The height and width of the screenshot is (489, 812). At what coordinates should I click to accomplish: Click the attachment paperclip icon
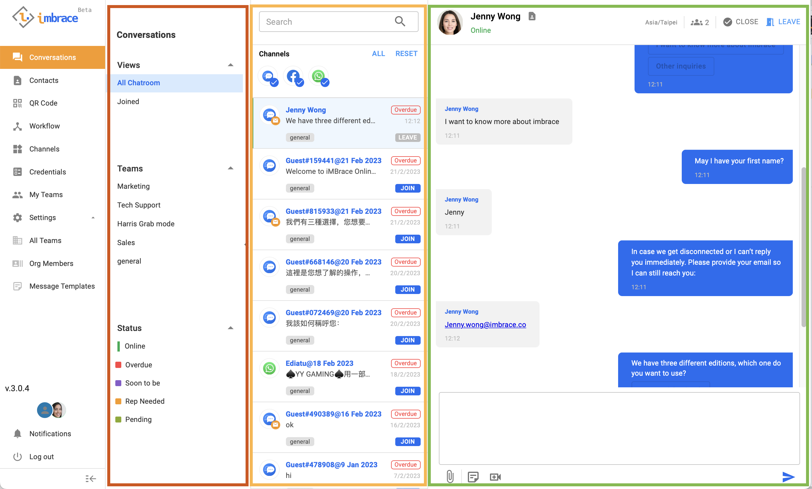click(x=450, y=476)
